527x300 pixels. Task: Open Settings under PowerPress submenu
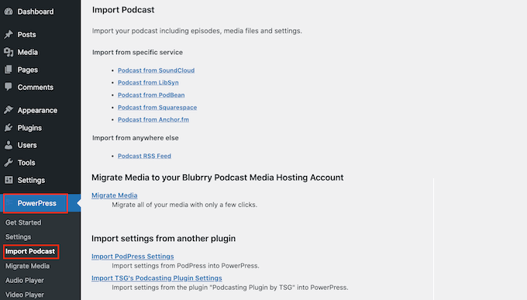[18, 237]
